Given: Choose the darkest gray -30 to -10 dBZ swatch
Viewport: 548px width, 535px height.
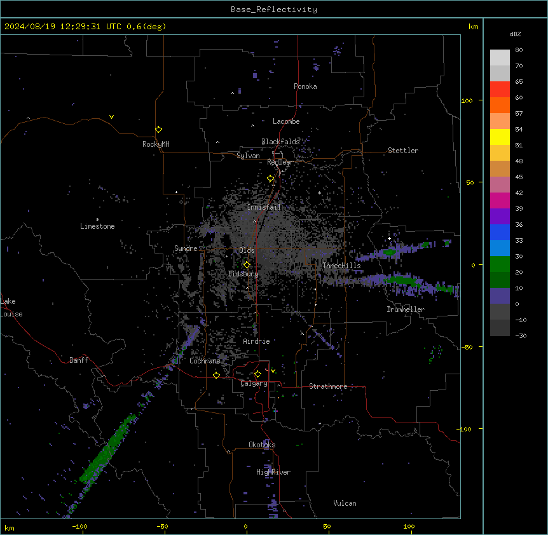Looking at the screenshot, I should (500, 328).
